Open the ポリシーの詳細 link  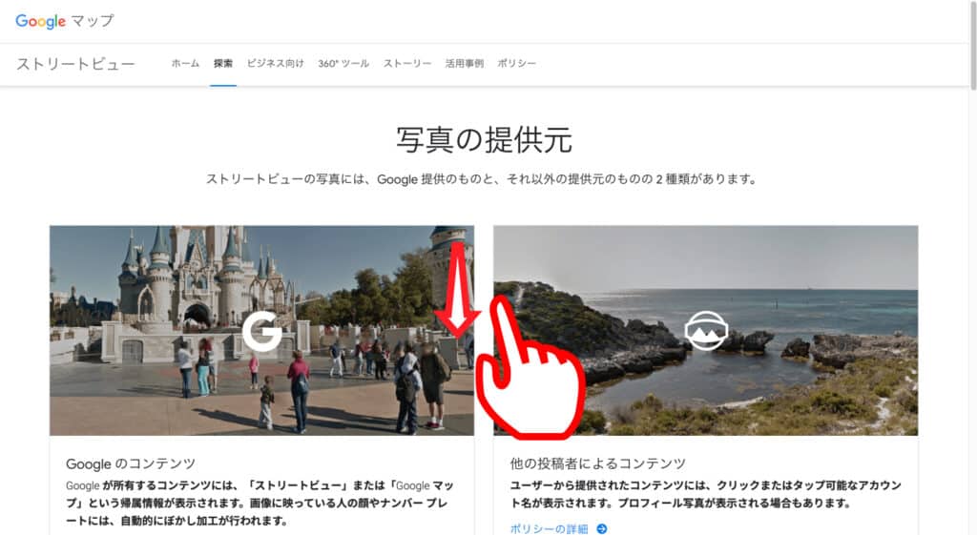click(x=549, y=528)
